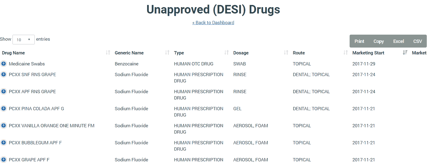The width and height of the screenshot is (427, 163).
Task: Expand the PCXX APF RNS GRAPE row
Action: [4, 92]
